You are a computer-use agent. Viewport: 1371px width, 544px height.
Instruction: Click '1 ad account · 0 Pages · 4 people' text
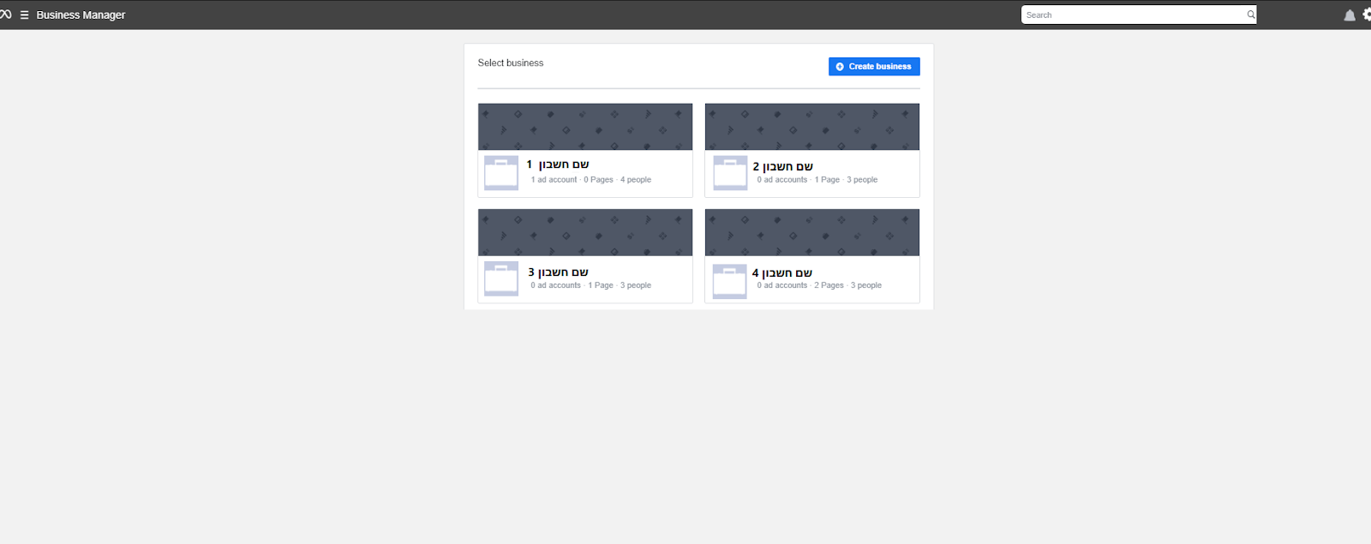pos(591,180)
